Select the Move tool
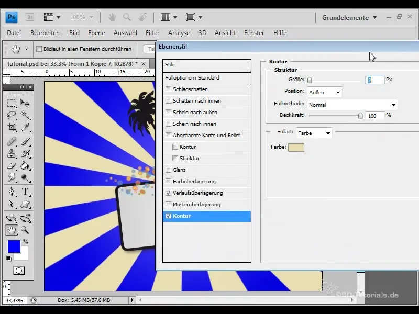The height and width of the screenshot is (314, 419). click(x=25, y=103)
